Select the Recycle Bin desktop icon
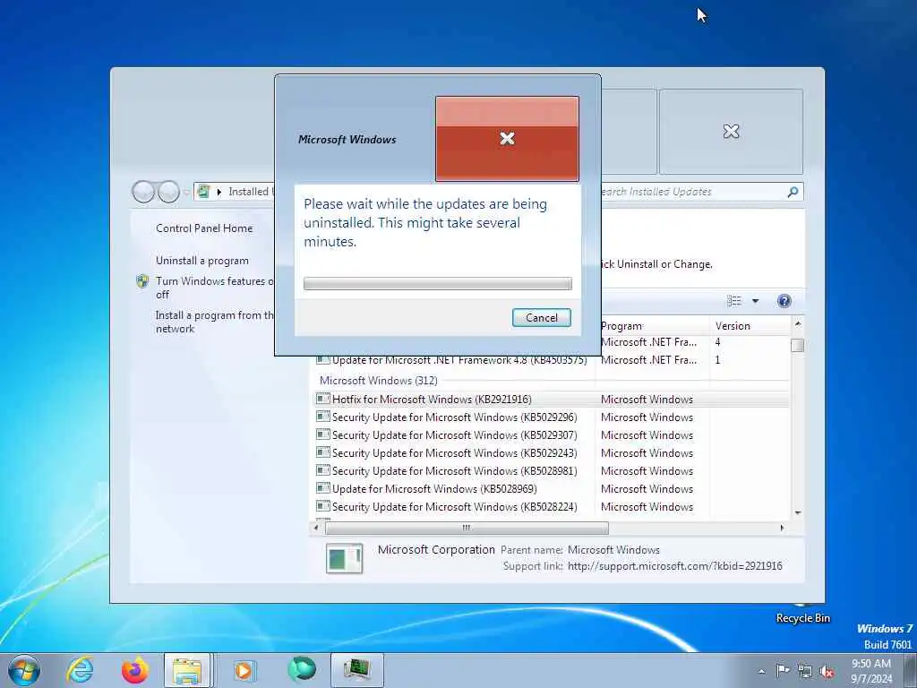 tap(803, 614)
